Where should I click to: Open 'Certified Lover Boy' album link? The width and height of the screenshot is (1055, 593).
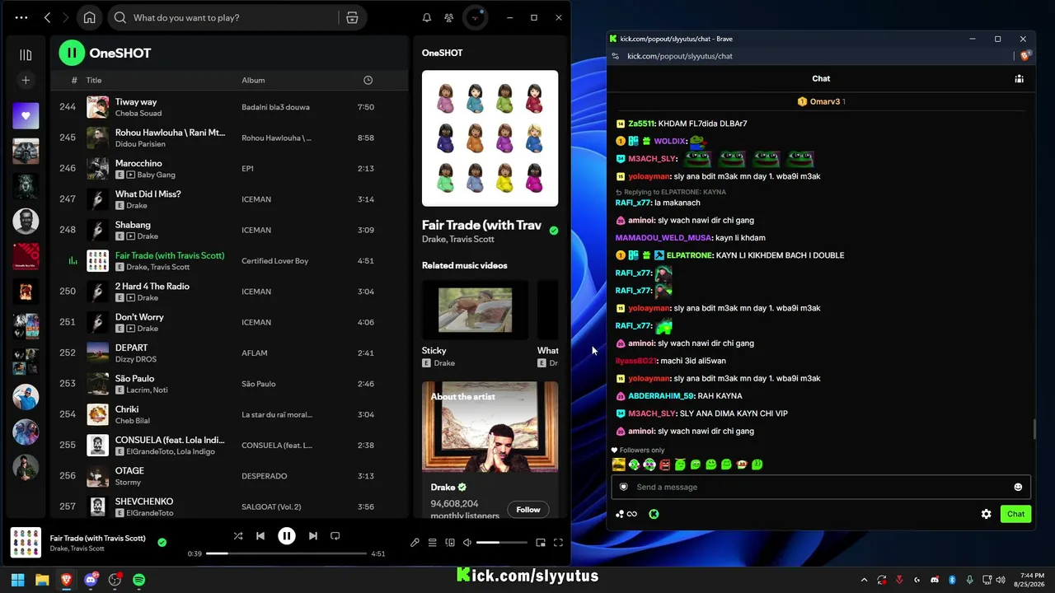click(x=274, y=261)
